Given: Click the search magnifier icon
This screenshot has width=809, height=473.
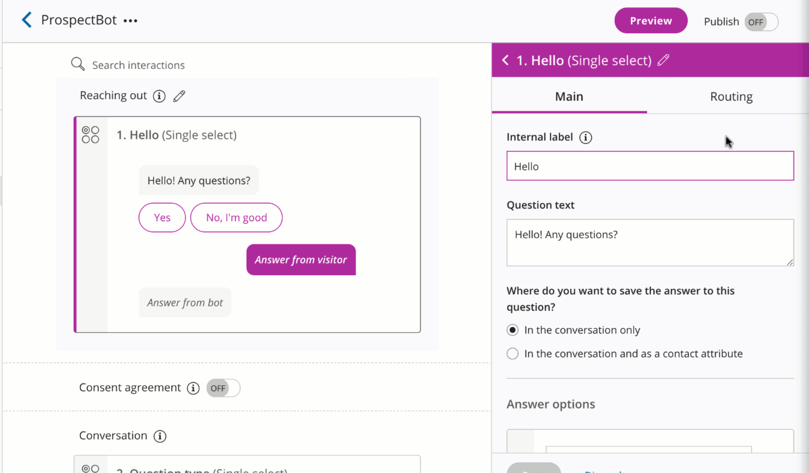Looking at the screenshot, I should coord(78,64).
